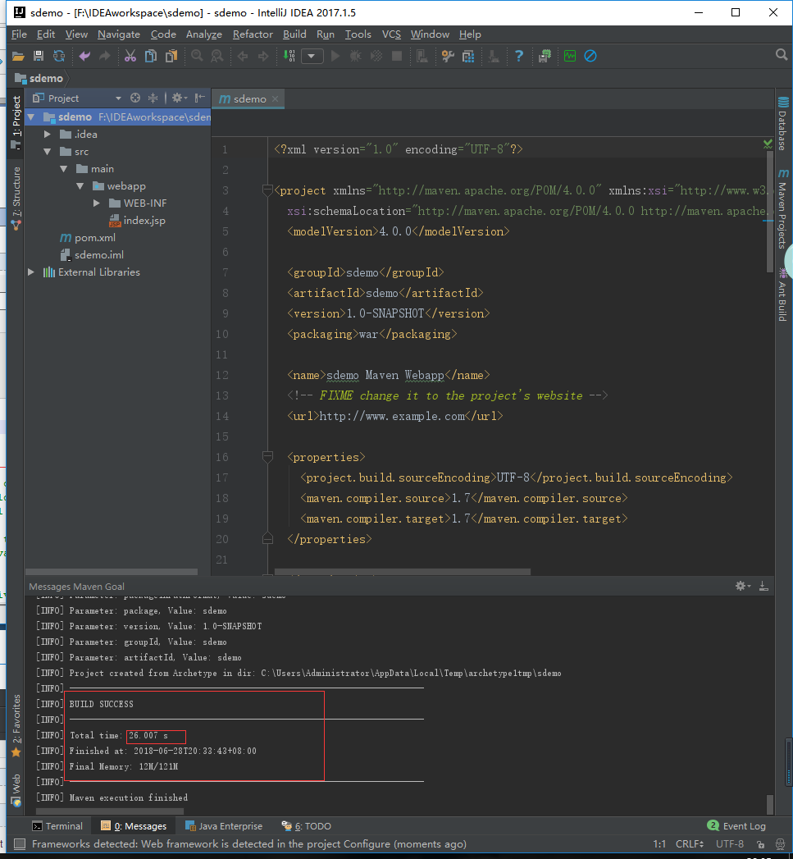Viewport: 793px width, 859px height.
Task: Expand the .idea folder
Action: coord(48,135)
